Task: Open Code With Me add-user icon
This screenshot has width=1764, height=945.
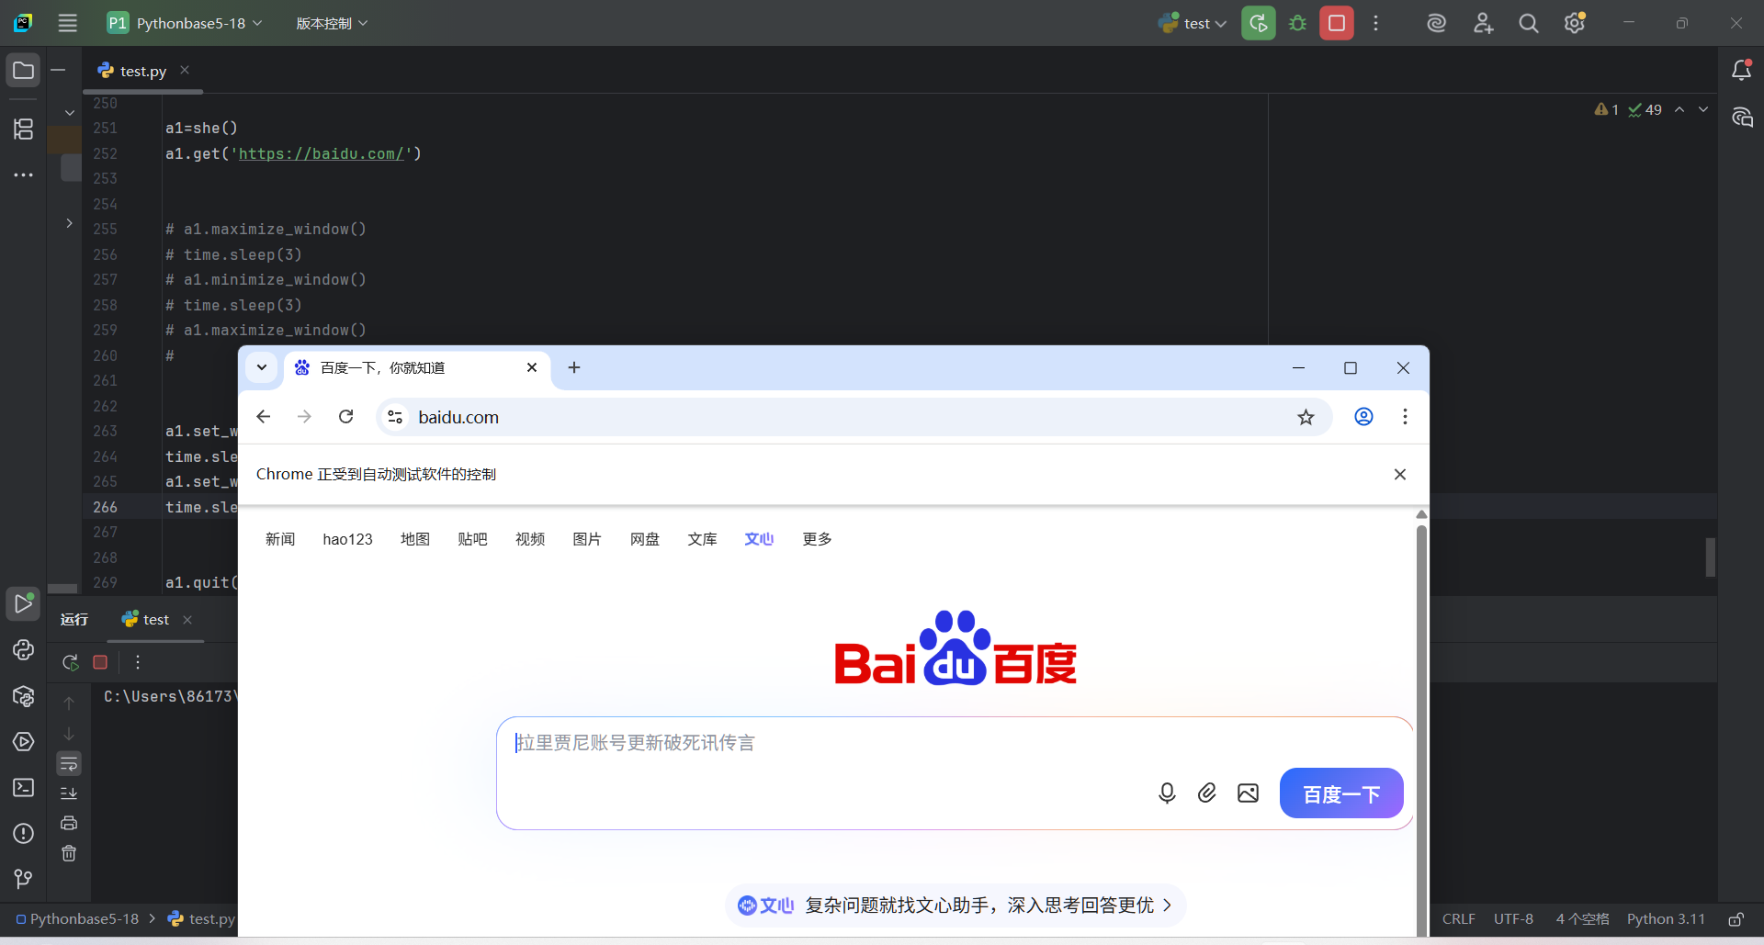Action: coord(1483,23)
